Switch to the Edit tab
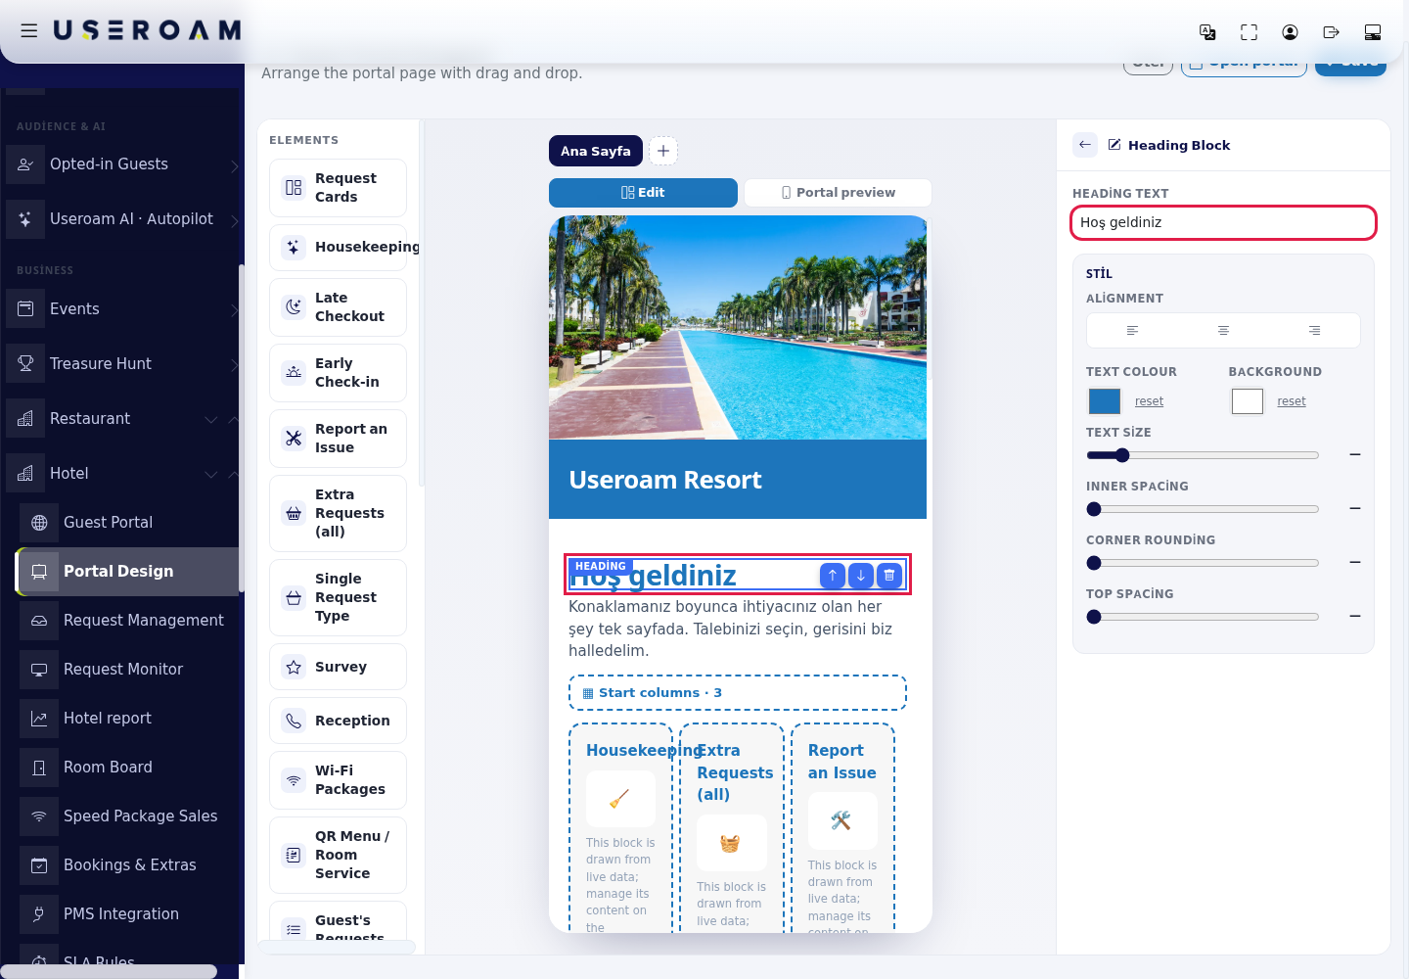The image size is (1409, 979). 643,193
